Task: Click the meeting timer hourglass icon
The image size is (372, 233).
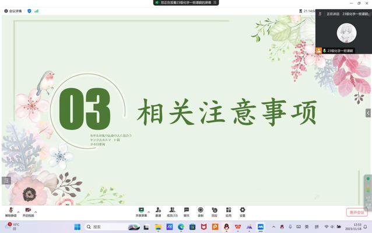Action: coord(301,11)
